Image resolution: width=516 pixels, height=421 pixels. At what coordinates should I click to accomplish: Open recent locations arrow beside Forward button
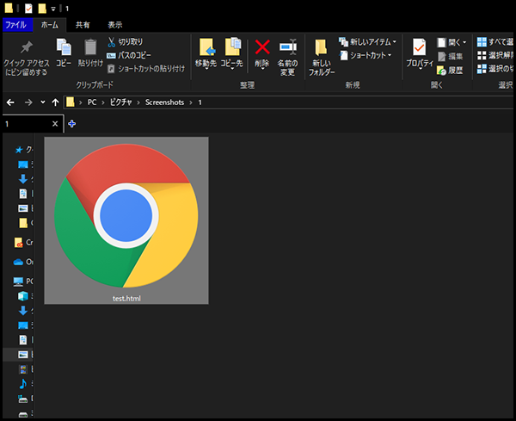[43, 102]
